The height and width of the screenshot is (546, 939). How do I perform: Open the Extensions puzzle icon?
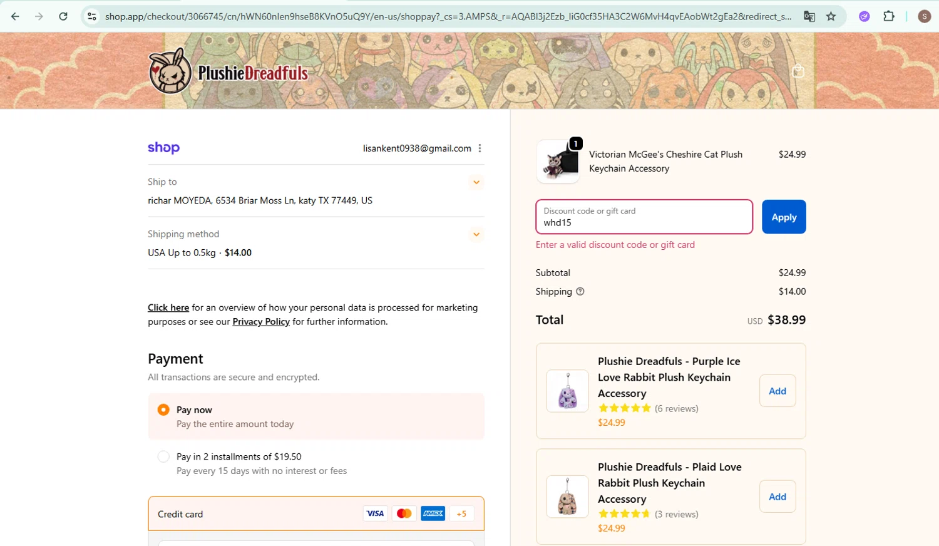pyautogui.click(x=889, y=16)
